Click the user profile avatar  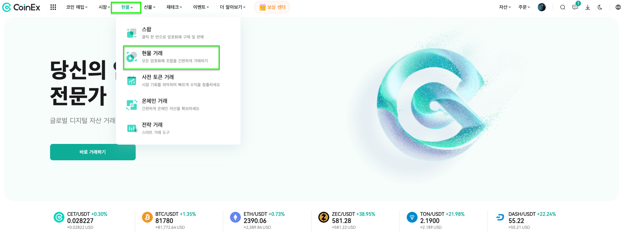[541, 7]
